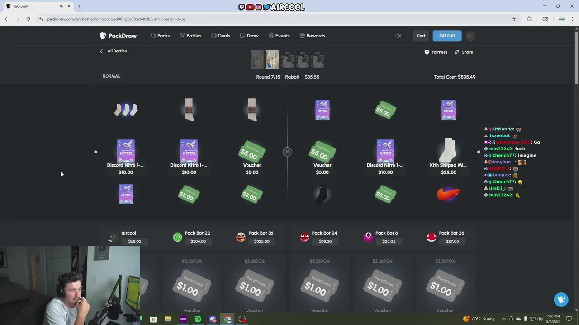This screenshot has width=579, height=325.
Task: Open a new browser tab
Action: 80,6
